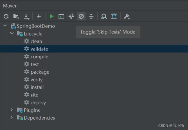This screenshot has width=188, height=130.
Task: Toggle Skip Tests mode button
Action: [81, 16]
